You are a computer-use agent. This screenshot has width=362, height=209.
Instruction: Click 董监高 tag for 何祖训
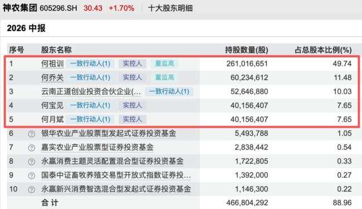point(164,64)
